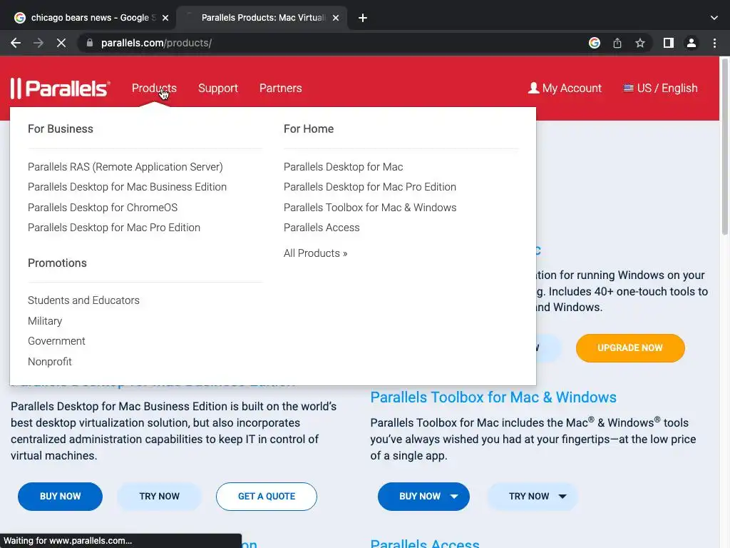Open Parallels Desktop for Mac under For Home
The image size is (730, 548).
click(344, 167)
